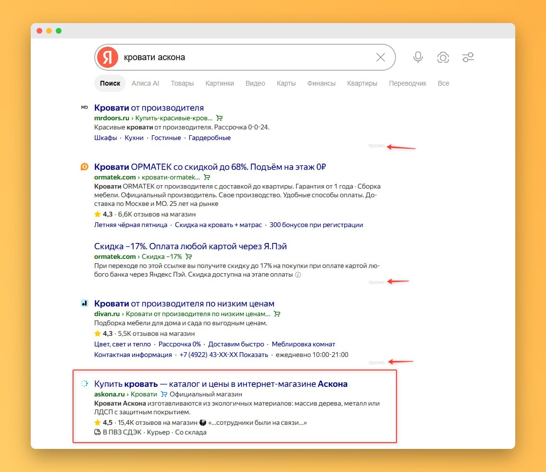
Task: Switch to the Карты tab
Action: 286,83
